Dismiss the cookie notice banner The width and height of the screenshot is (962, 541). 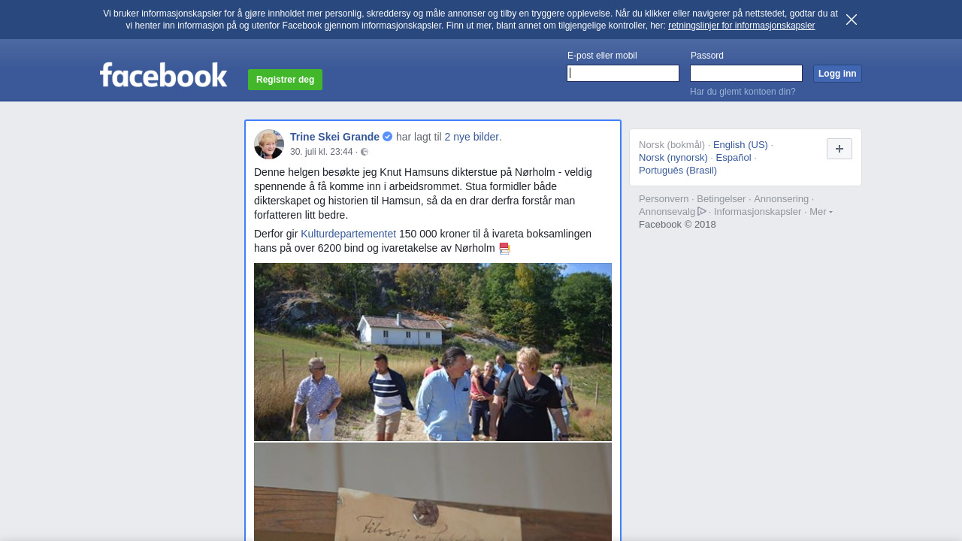click(851, 20)
